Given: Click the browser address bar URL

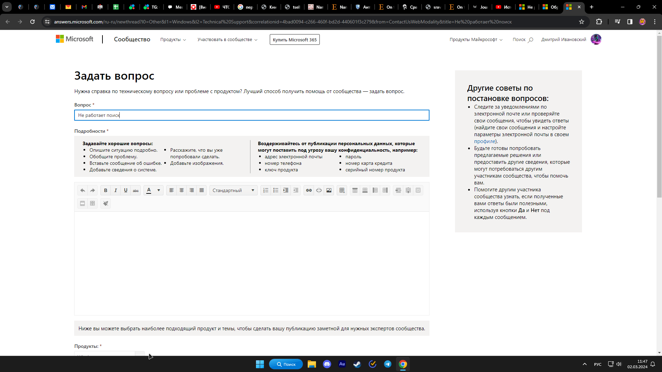Looking at the screenshot, I should point(283,22).
